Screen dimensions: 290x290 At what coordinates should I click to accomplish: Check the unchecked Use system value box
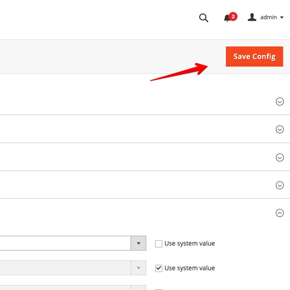(158, 244)
